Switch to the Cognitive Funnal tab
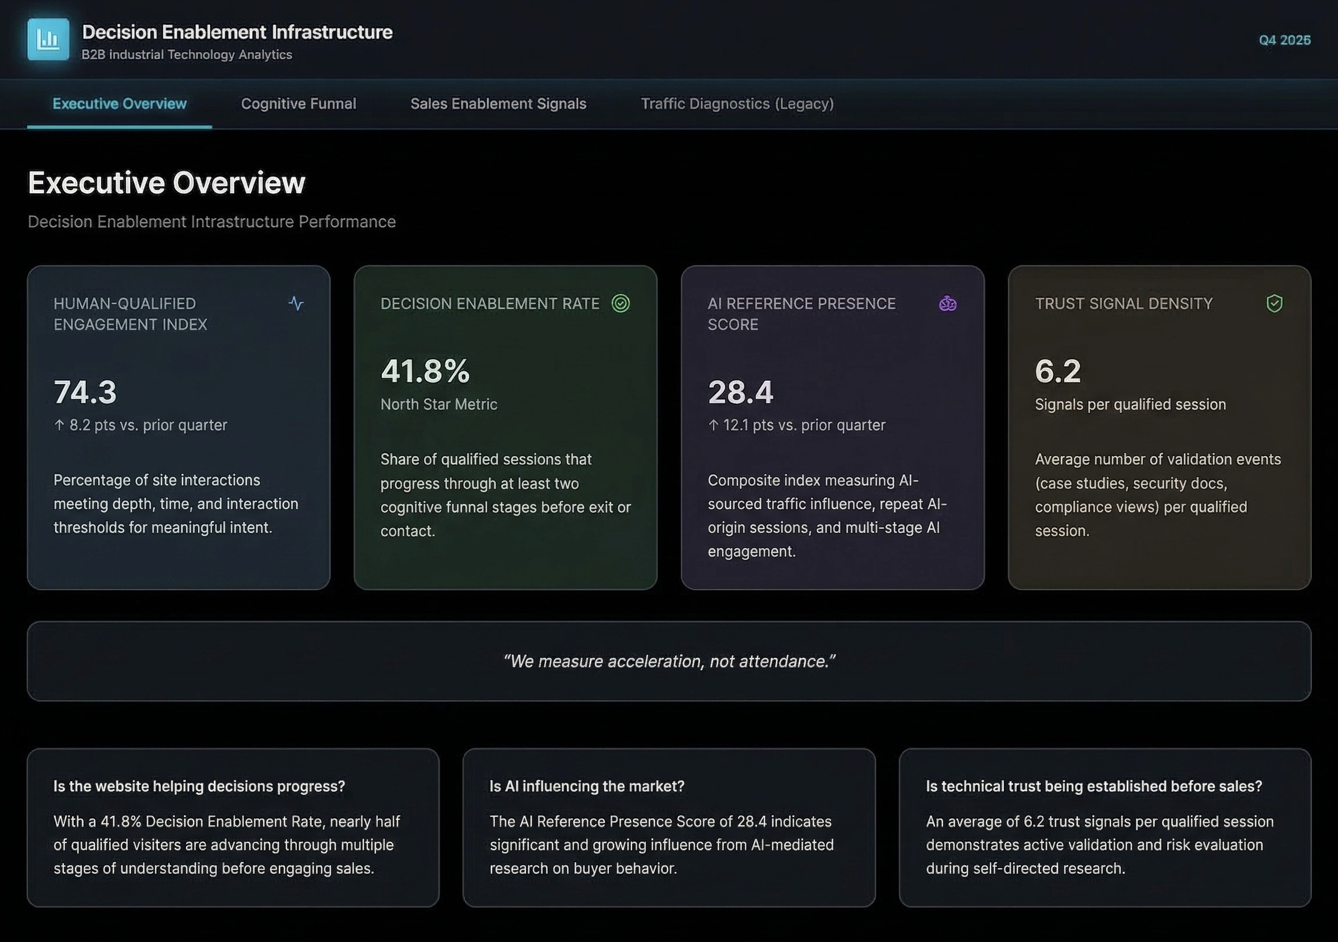1338x942 pixels. pos(299,104)
